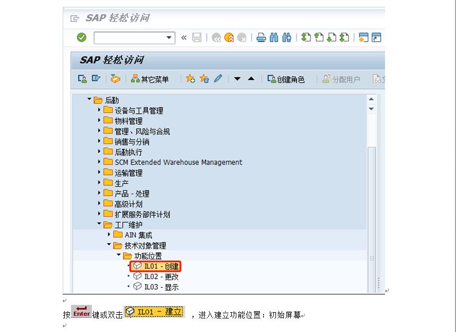This screenshot has width=456, height=332.
Task: Expand the 销售与分销 folder
Action: pyautogui.click(x=99, y=141)
